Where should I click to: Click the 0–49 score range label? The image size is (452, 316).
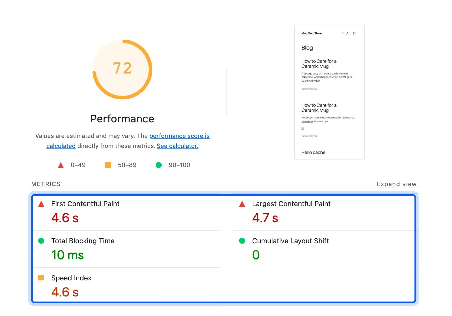(x=78, y=165)
